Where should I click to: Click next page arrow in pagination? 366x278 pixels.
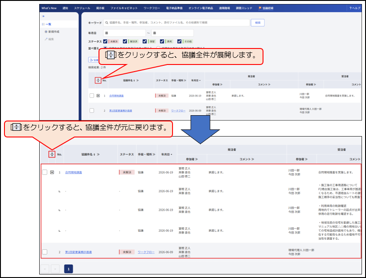coord(55,269)
